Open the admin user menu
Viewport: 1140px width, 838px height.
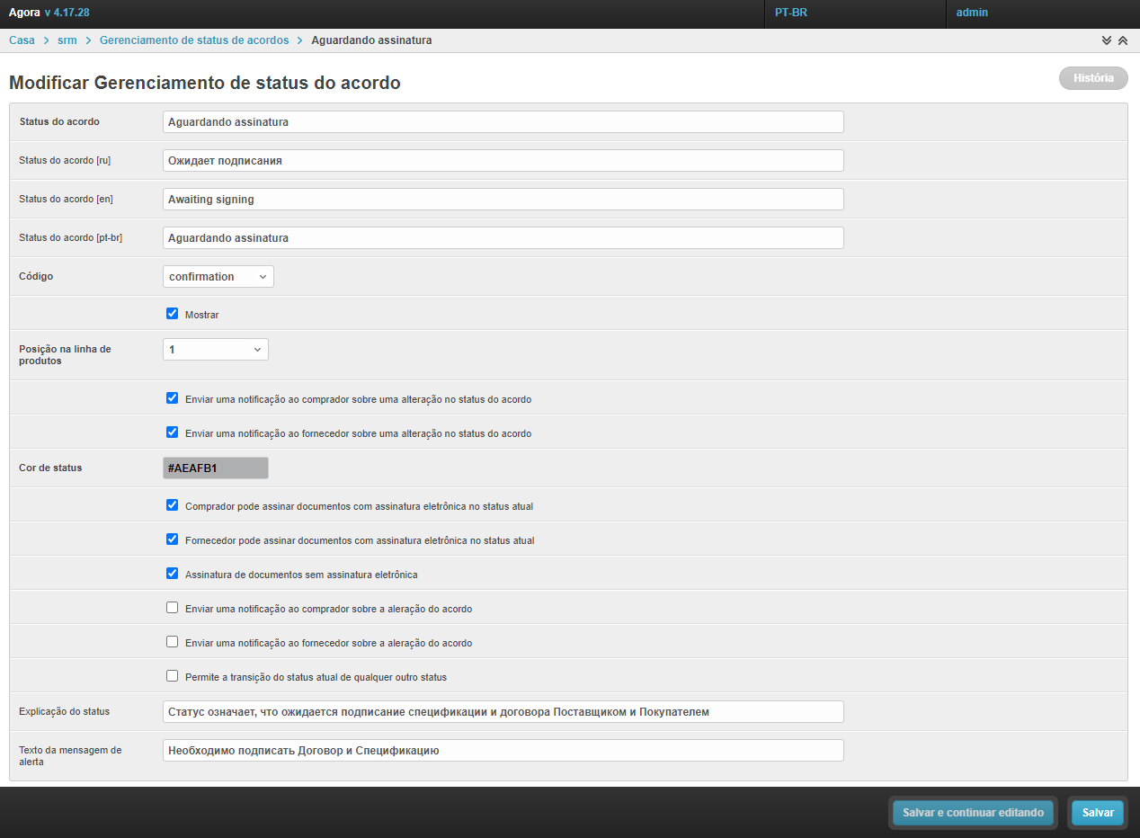point(972,13)
